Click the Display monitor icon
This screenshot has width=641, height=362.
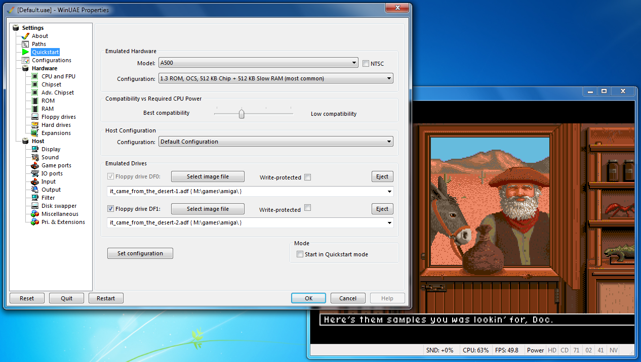[35, 149]
